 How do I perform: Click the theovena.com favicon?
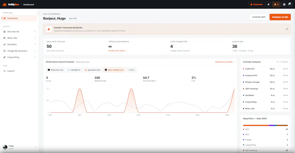tap(49, 70)
